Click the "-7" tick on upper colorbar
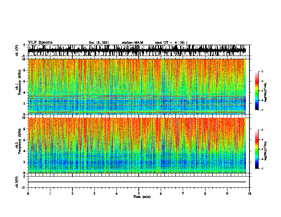This screenshot has width=281, height=217. (x=262, y=110)
